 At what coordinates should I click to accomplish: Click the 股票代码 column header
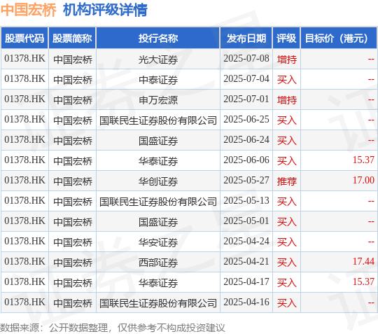(24, 39)
